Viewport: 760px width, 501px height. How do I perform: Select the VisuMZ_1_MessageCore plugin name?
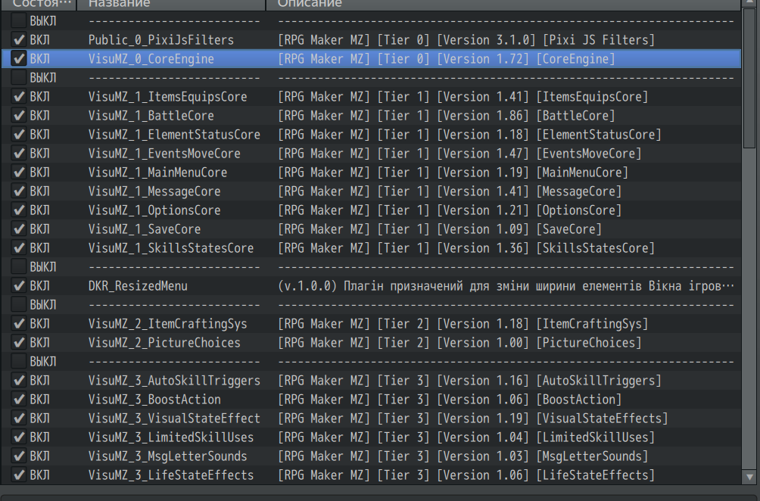[x=154, y=191]
